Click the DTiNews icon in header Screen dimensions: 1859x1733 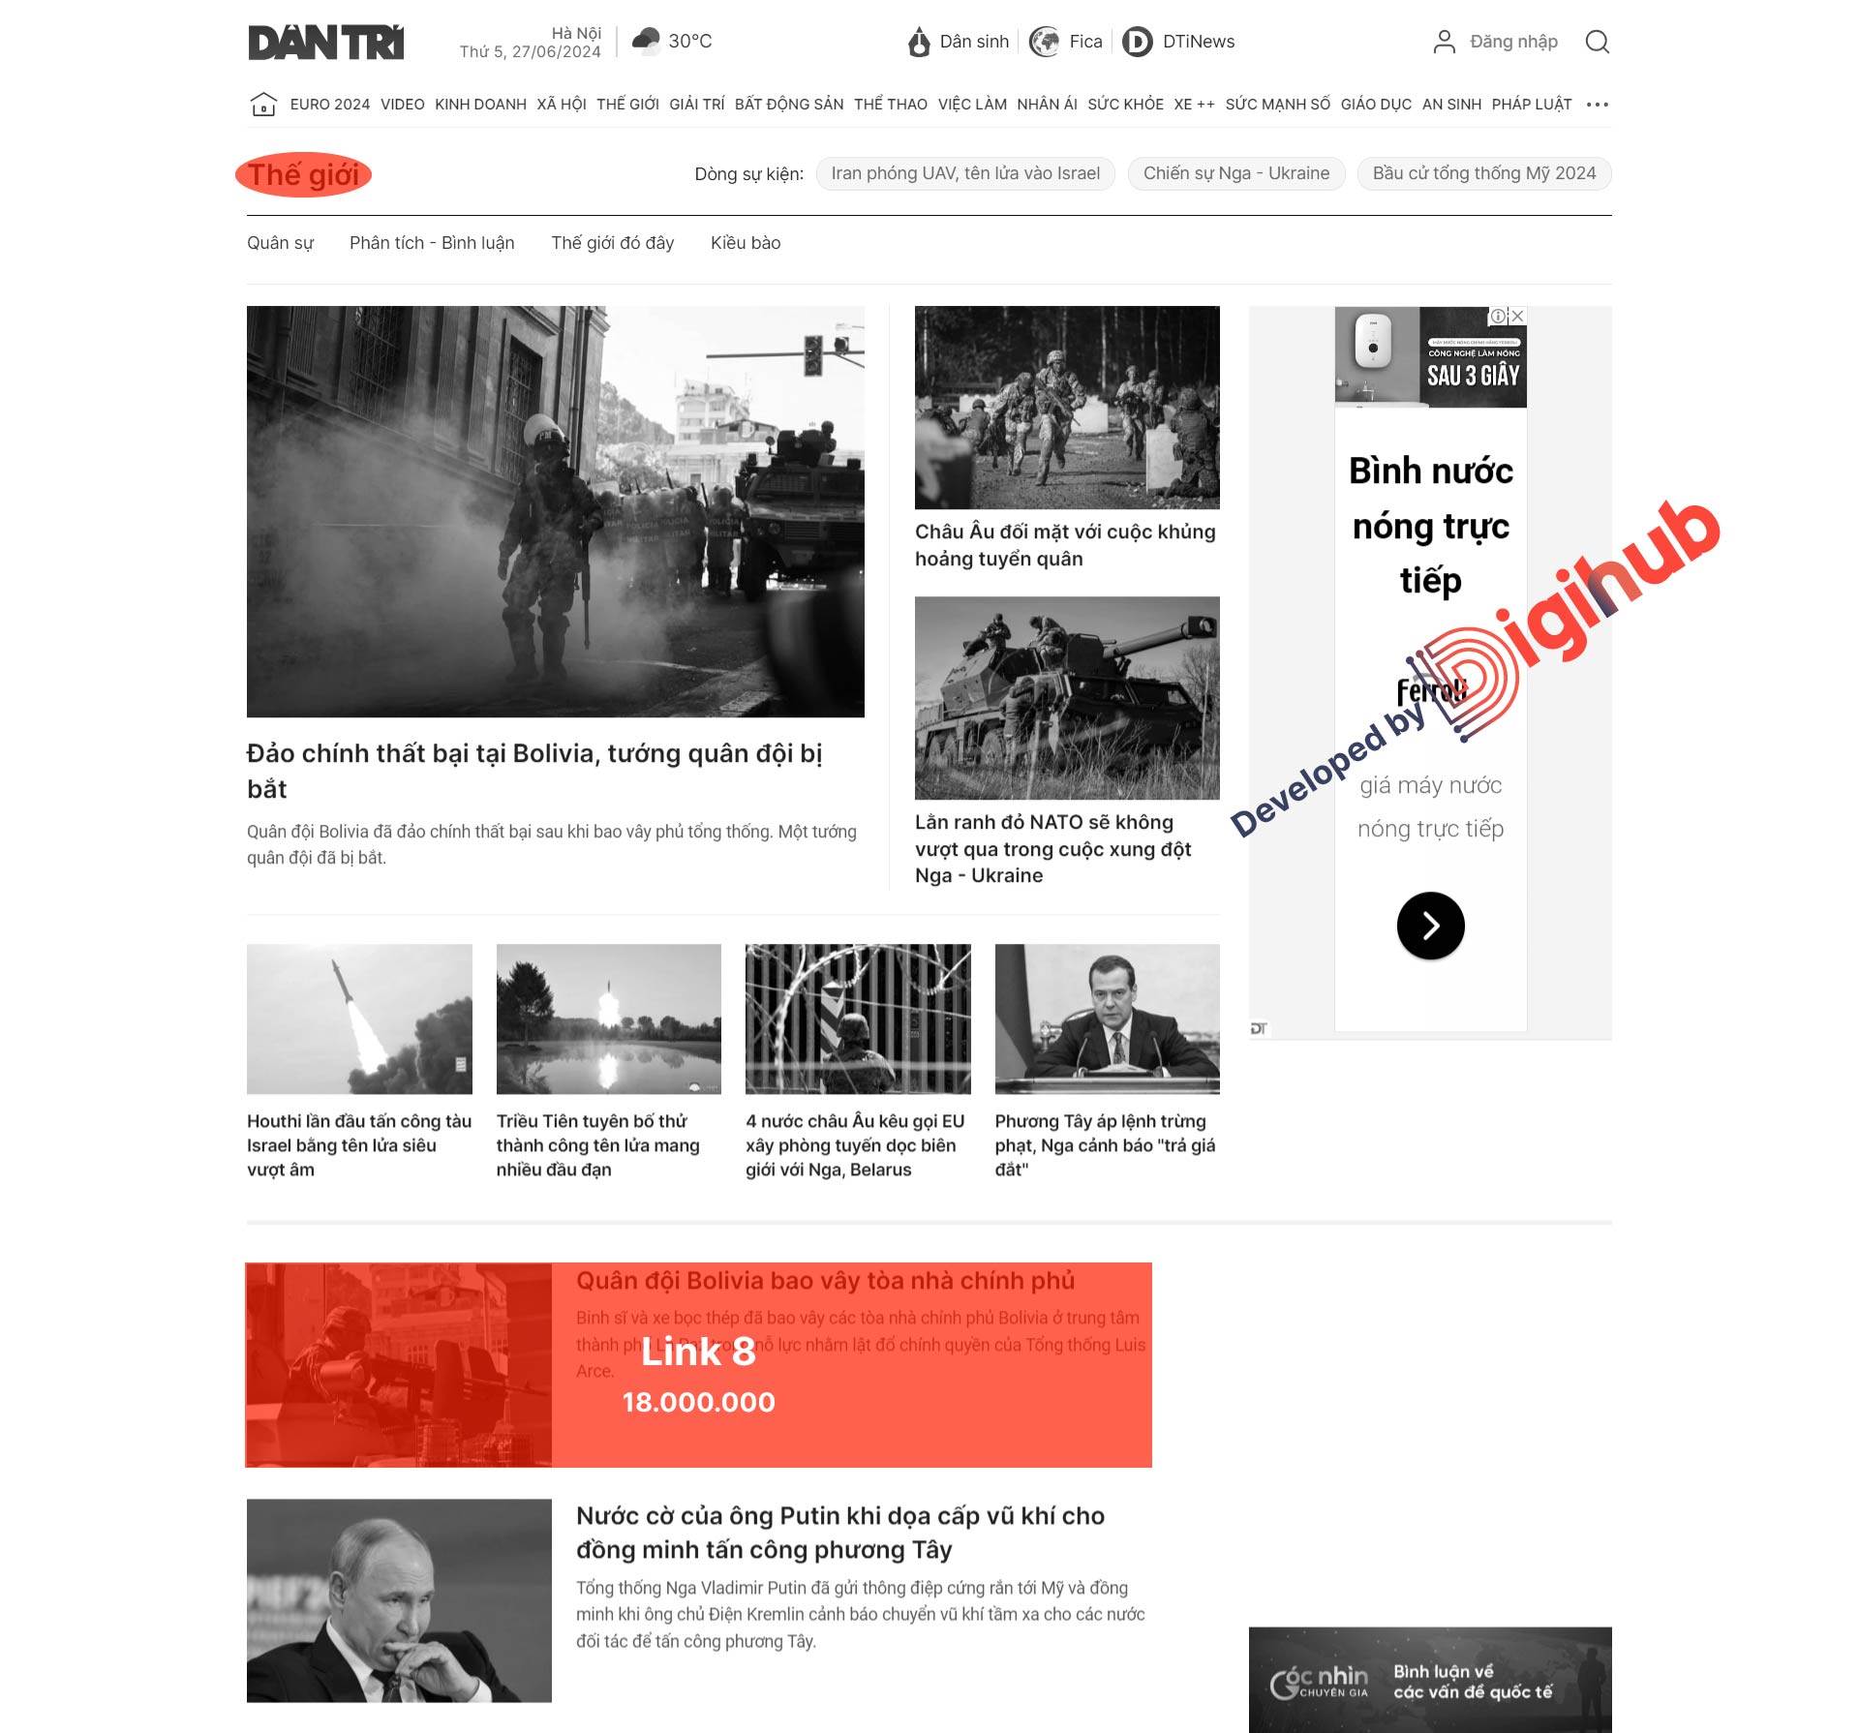coord(1136,39)
